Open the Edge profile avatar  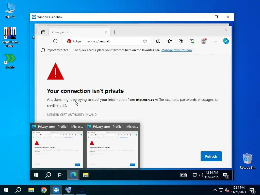click(204, 41)
